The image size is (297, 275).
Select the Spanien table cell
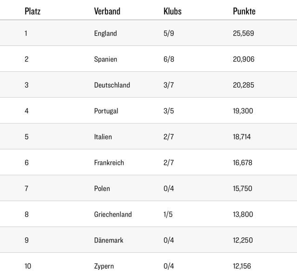[x=105, y=59]
